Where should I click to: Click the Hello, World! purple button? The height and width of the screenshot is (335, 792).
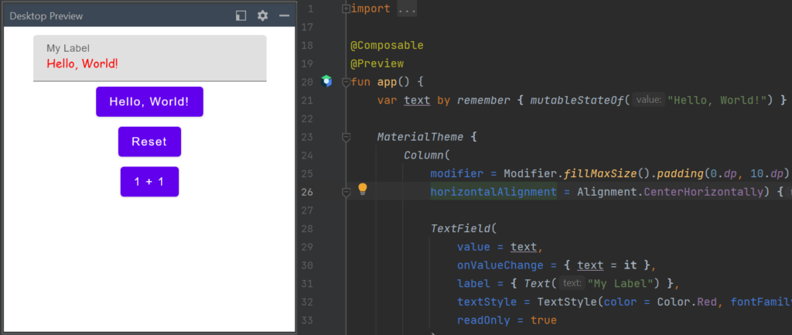149,101
